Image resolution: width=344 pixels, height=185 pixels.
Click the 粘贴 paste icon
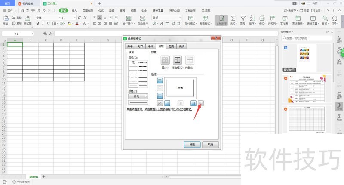6,18
